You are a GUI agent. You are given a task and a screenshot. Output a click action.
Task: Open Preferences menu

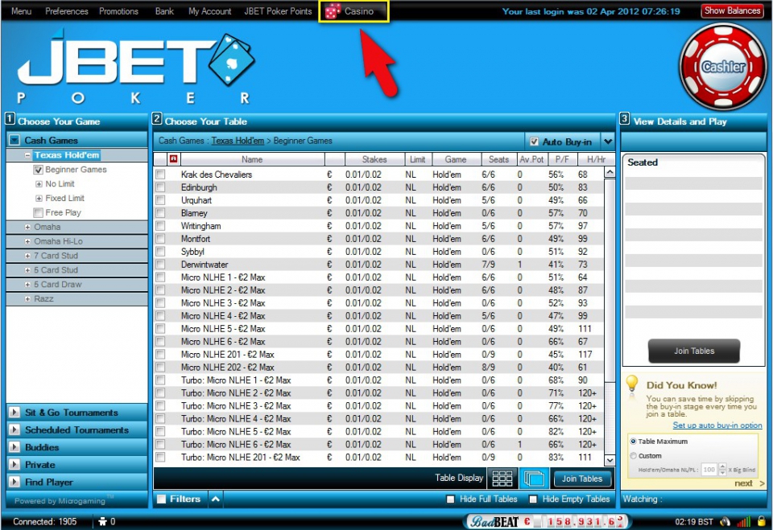coord(67,10)
